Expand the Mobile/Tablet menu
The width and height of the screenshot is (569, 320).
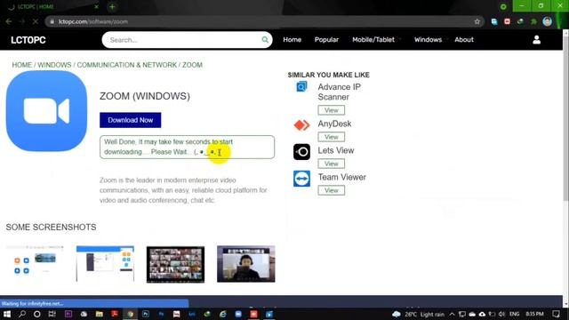[373, 39]
